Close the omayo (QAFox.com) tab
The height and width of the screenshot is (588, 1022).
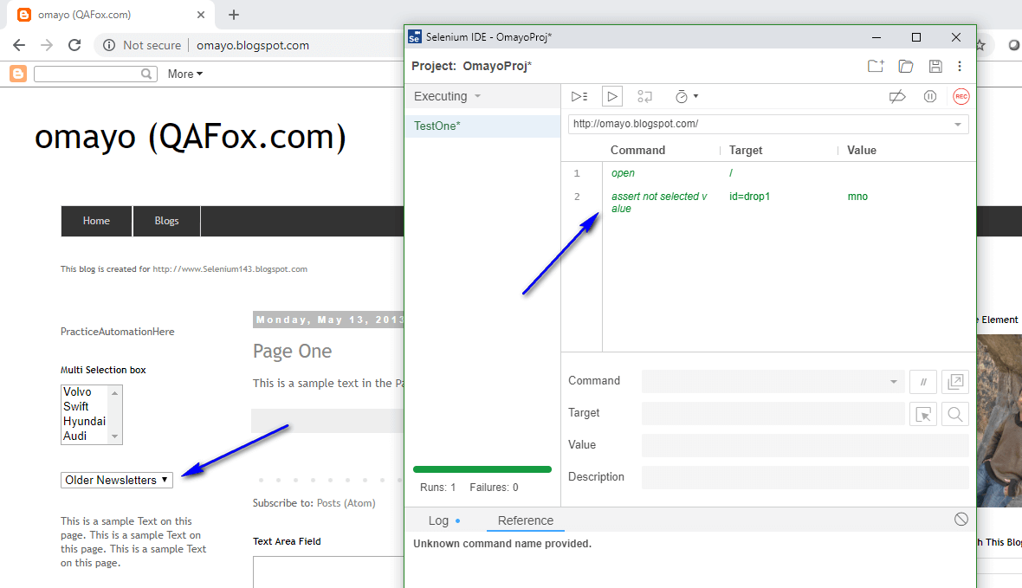(201, 15)
